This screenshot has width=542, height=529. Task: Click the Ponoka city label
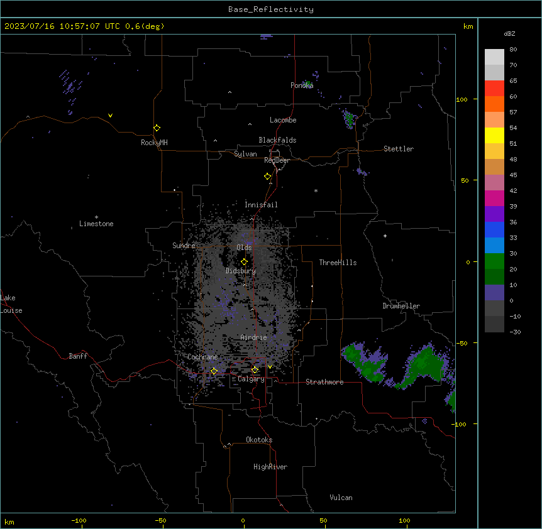(x=302, y=85)
